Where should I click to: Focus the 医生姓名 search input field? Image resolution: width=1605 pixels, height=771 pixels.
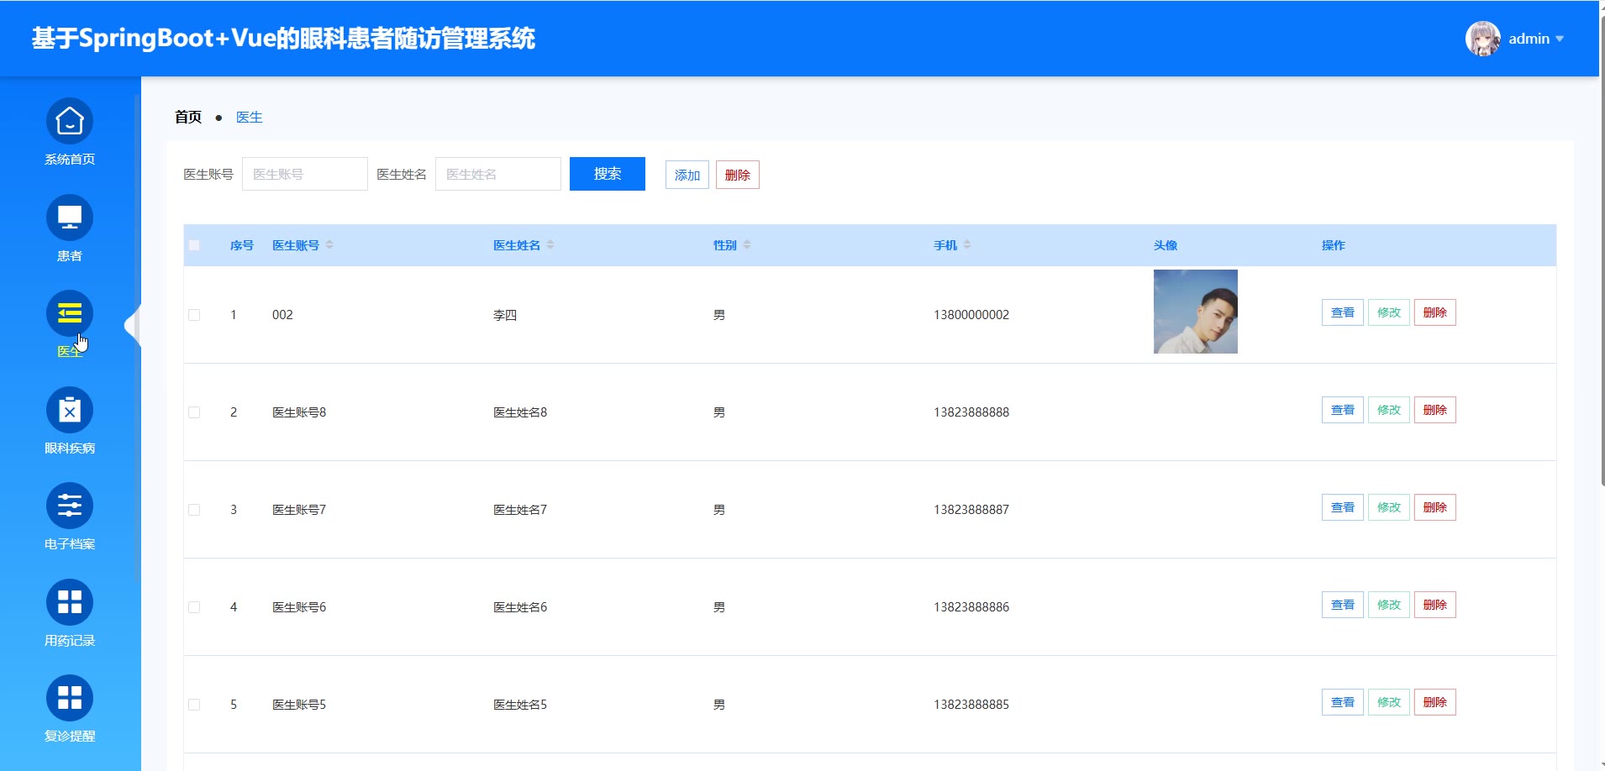tap(497, 174)
